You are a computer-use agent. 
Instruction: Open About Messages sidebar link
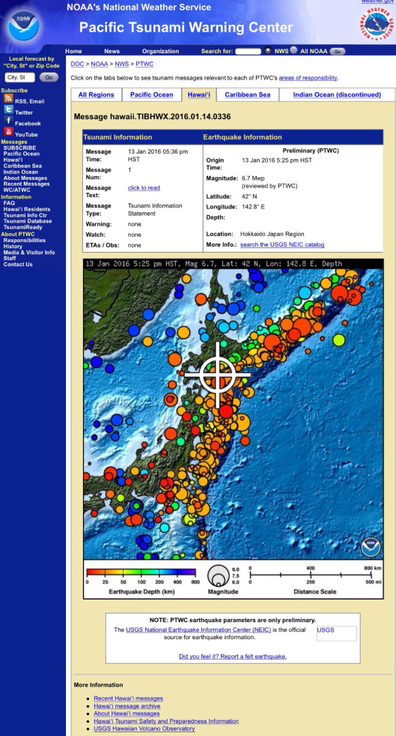(x=25, y=178)
